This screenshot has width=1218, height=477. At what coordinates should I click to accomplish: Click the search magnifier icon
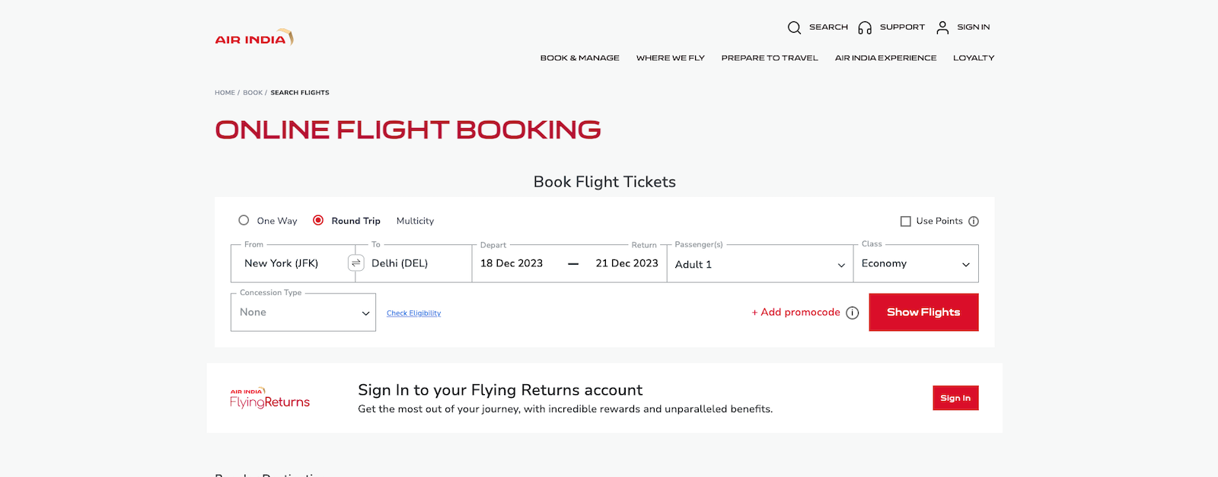[794, 27]
